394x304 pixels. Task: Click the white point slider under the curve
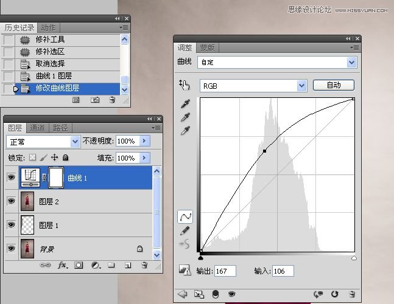[354, 258]
